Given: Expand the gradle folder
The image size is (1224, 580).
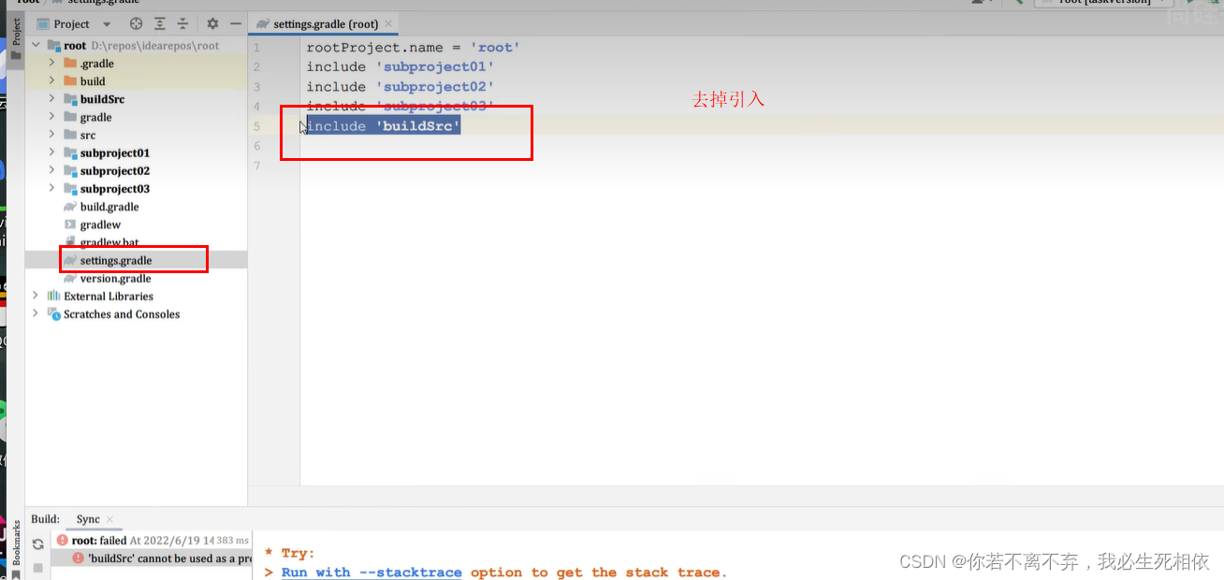Looking at the screenshot, I should 53,117.
